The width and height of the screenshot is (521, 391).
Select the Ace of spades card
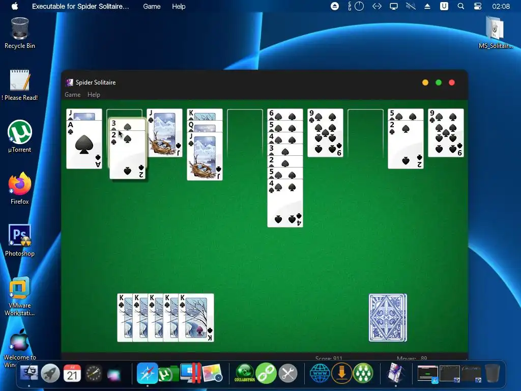[84, 145]
